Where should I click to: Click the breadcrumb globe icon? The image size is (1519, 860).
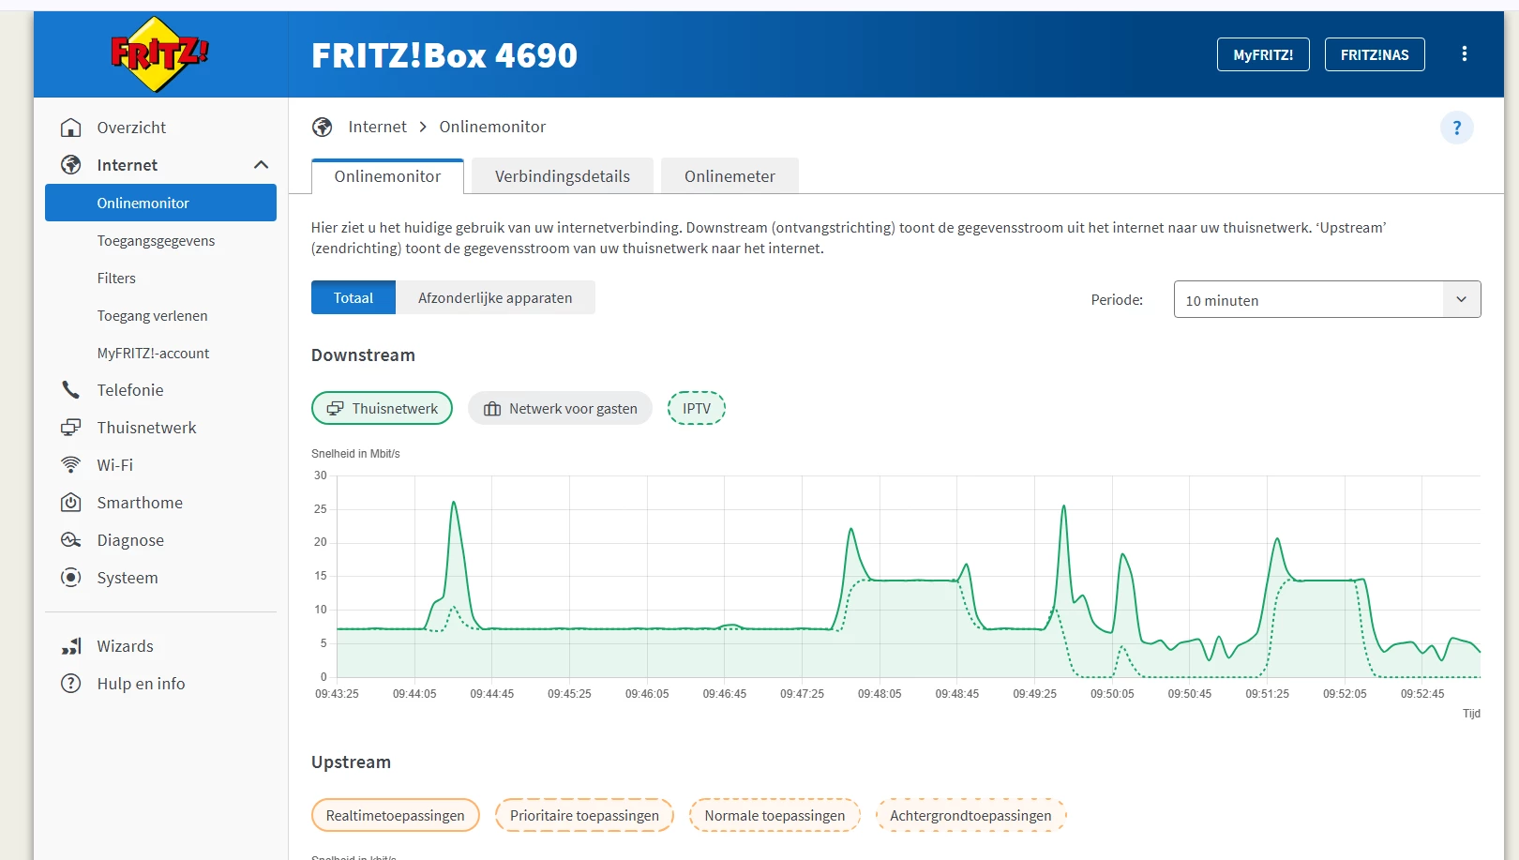(x=323, y=127)
